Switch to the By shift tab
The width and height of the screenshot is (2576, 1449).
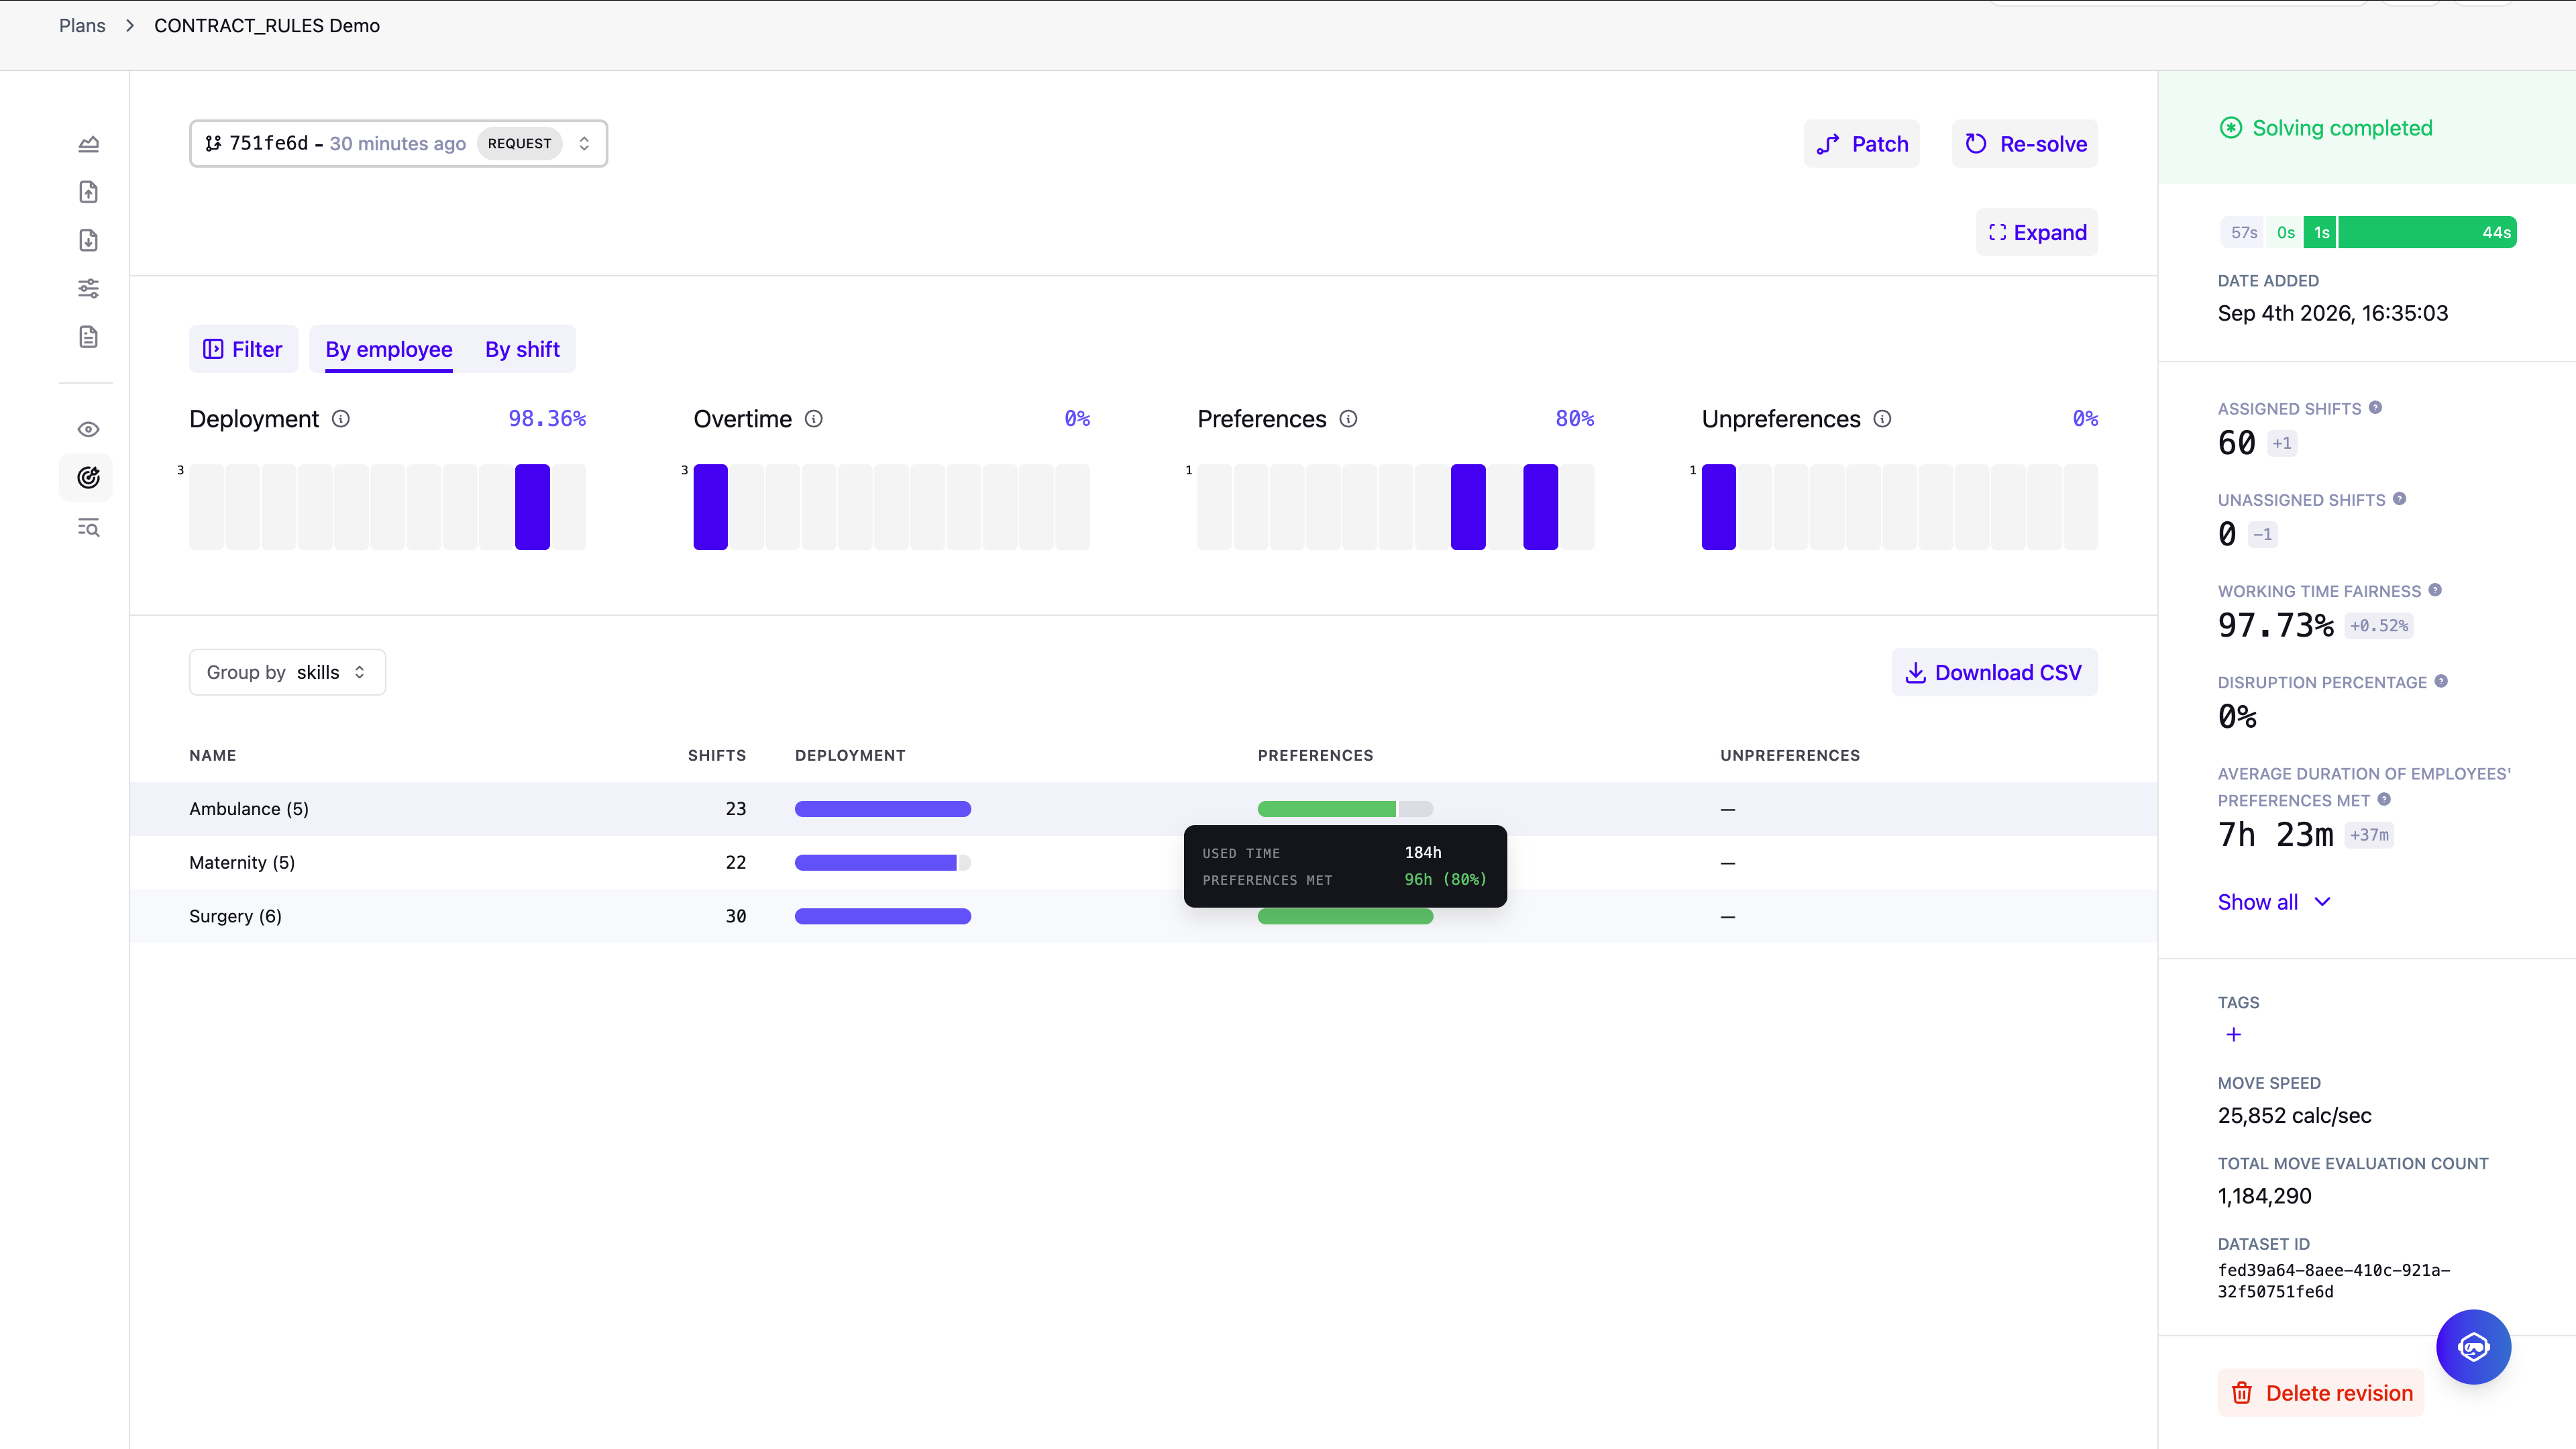[x=522, y=349]
